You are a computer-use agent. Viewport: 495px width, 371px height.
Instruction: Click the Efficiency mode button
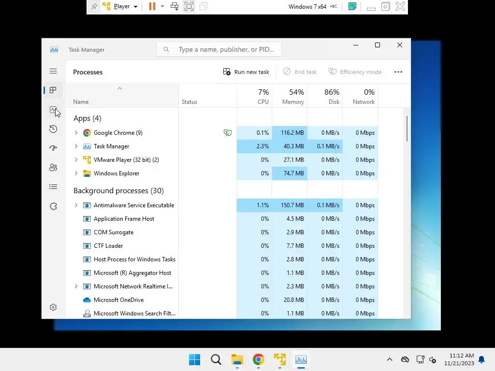(x=355, y=72)
